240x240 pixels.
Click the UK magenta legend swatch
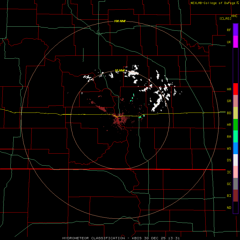[235, 42]
